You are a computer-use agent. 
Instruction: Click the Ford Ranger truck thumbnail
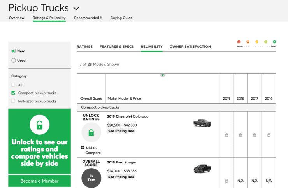[x=202, y=169]
